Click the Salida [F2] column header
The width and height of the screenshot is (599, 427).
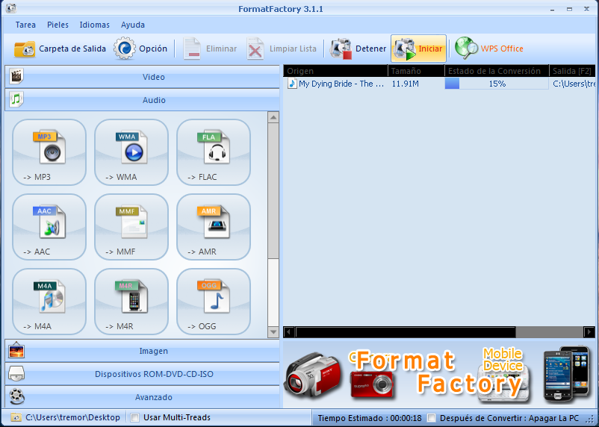tap(572, 71)
